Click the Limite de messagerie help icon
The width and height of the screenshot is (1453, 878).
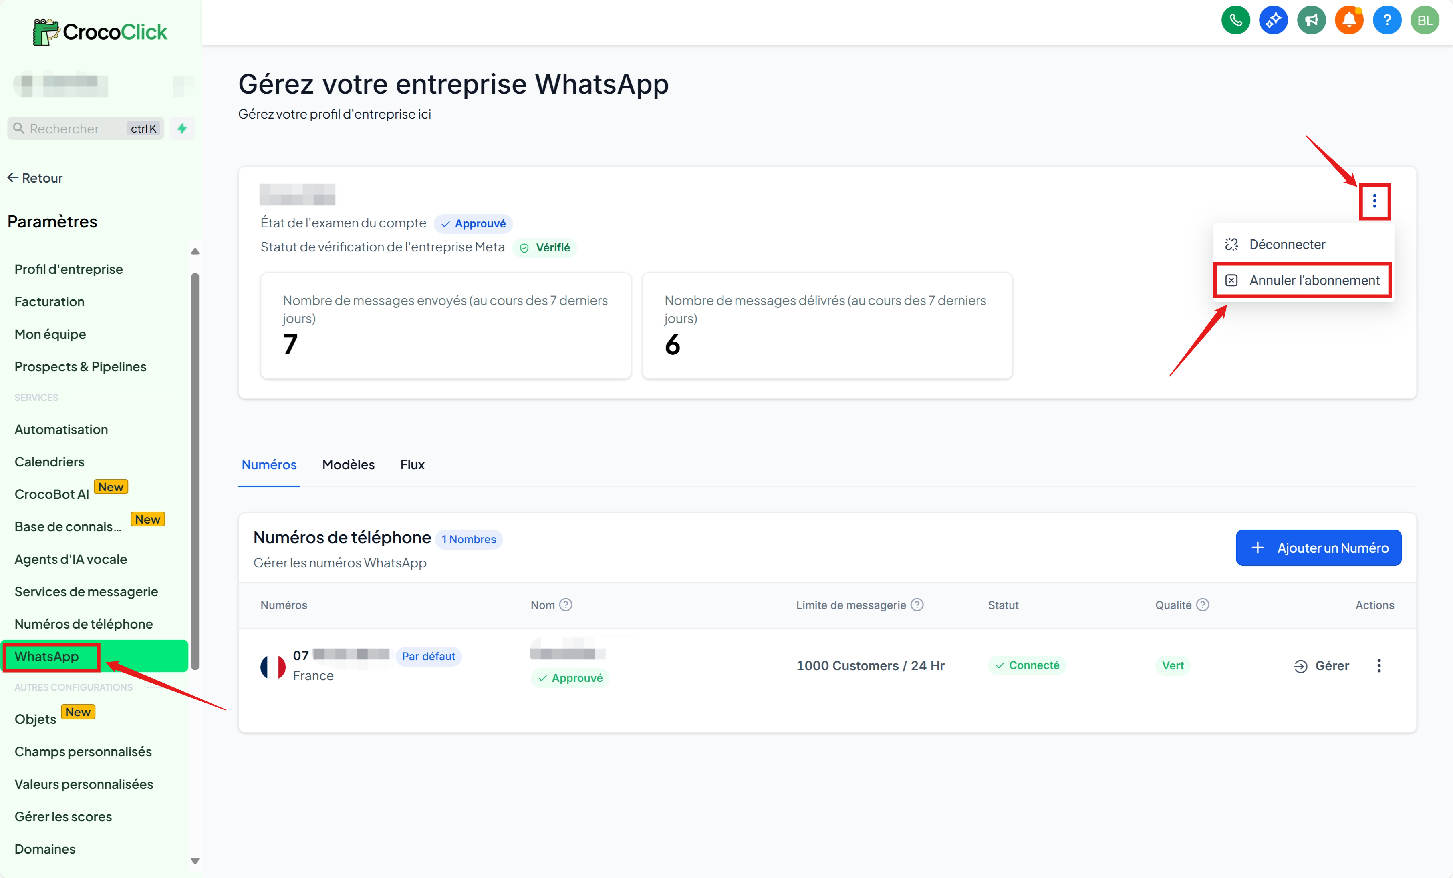pos(917,605)
